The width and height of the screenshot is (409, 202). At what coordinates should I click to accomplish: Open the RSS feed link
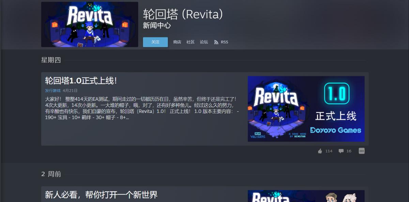[x=221, y=42]
